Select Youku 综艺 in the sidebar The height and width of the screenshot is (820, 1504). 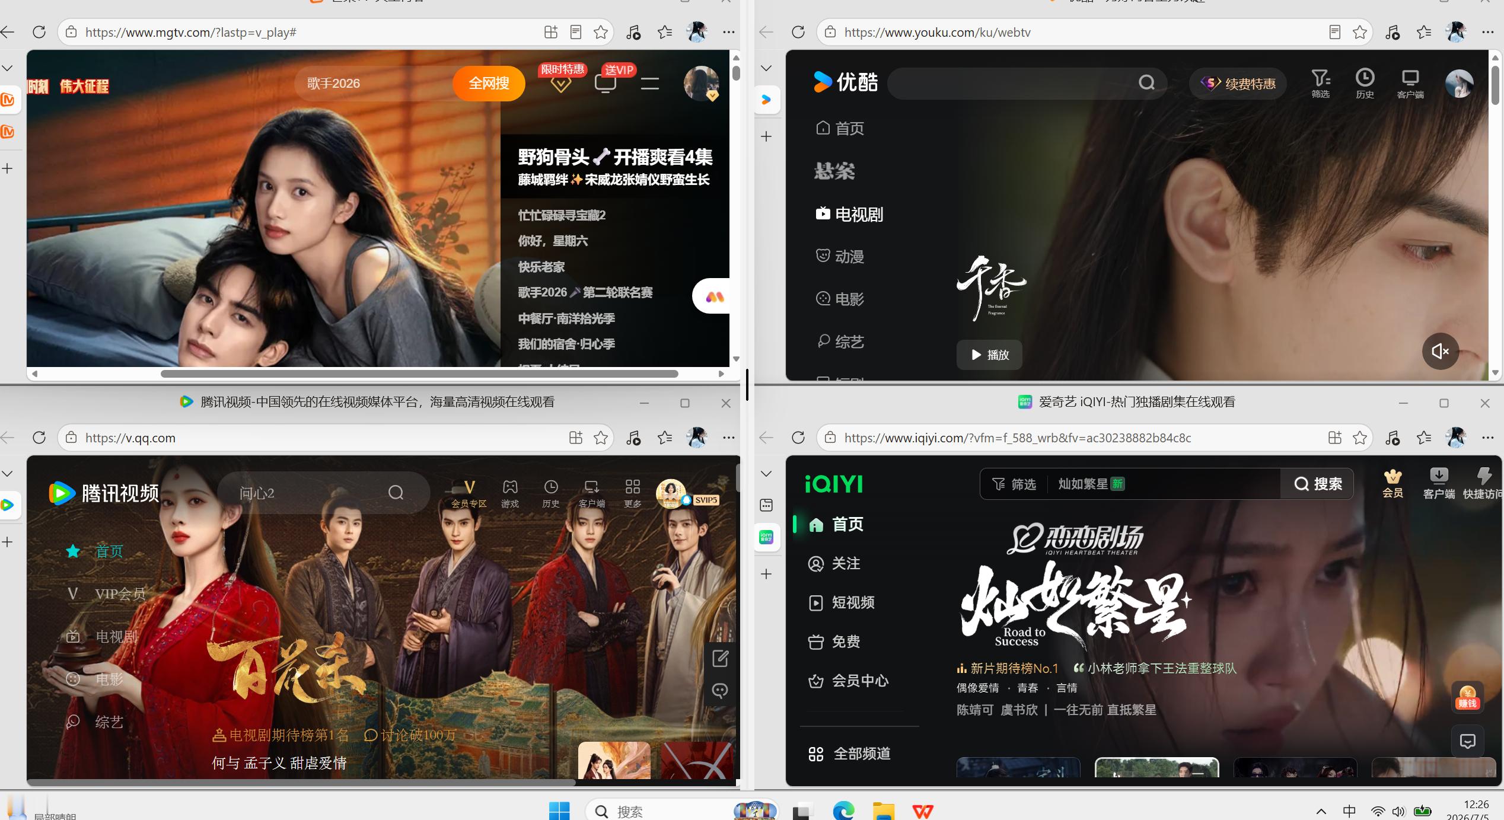pos(840,342)
